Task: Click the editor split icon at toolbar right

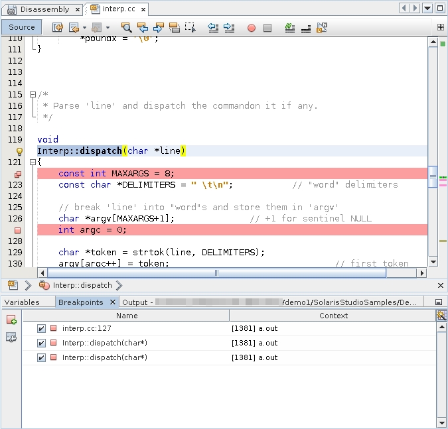Action: (441, 27)
